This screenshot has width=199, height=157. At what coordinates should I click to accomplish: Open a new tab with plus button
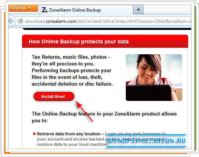pos(139,10)
